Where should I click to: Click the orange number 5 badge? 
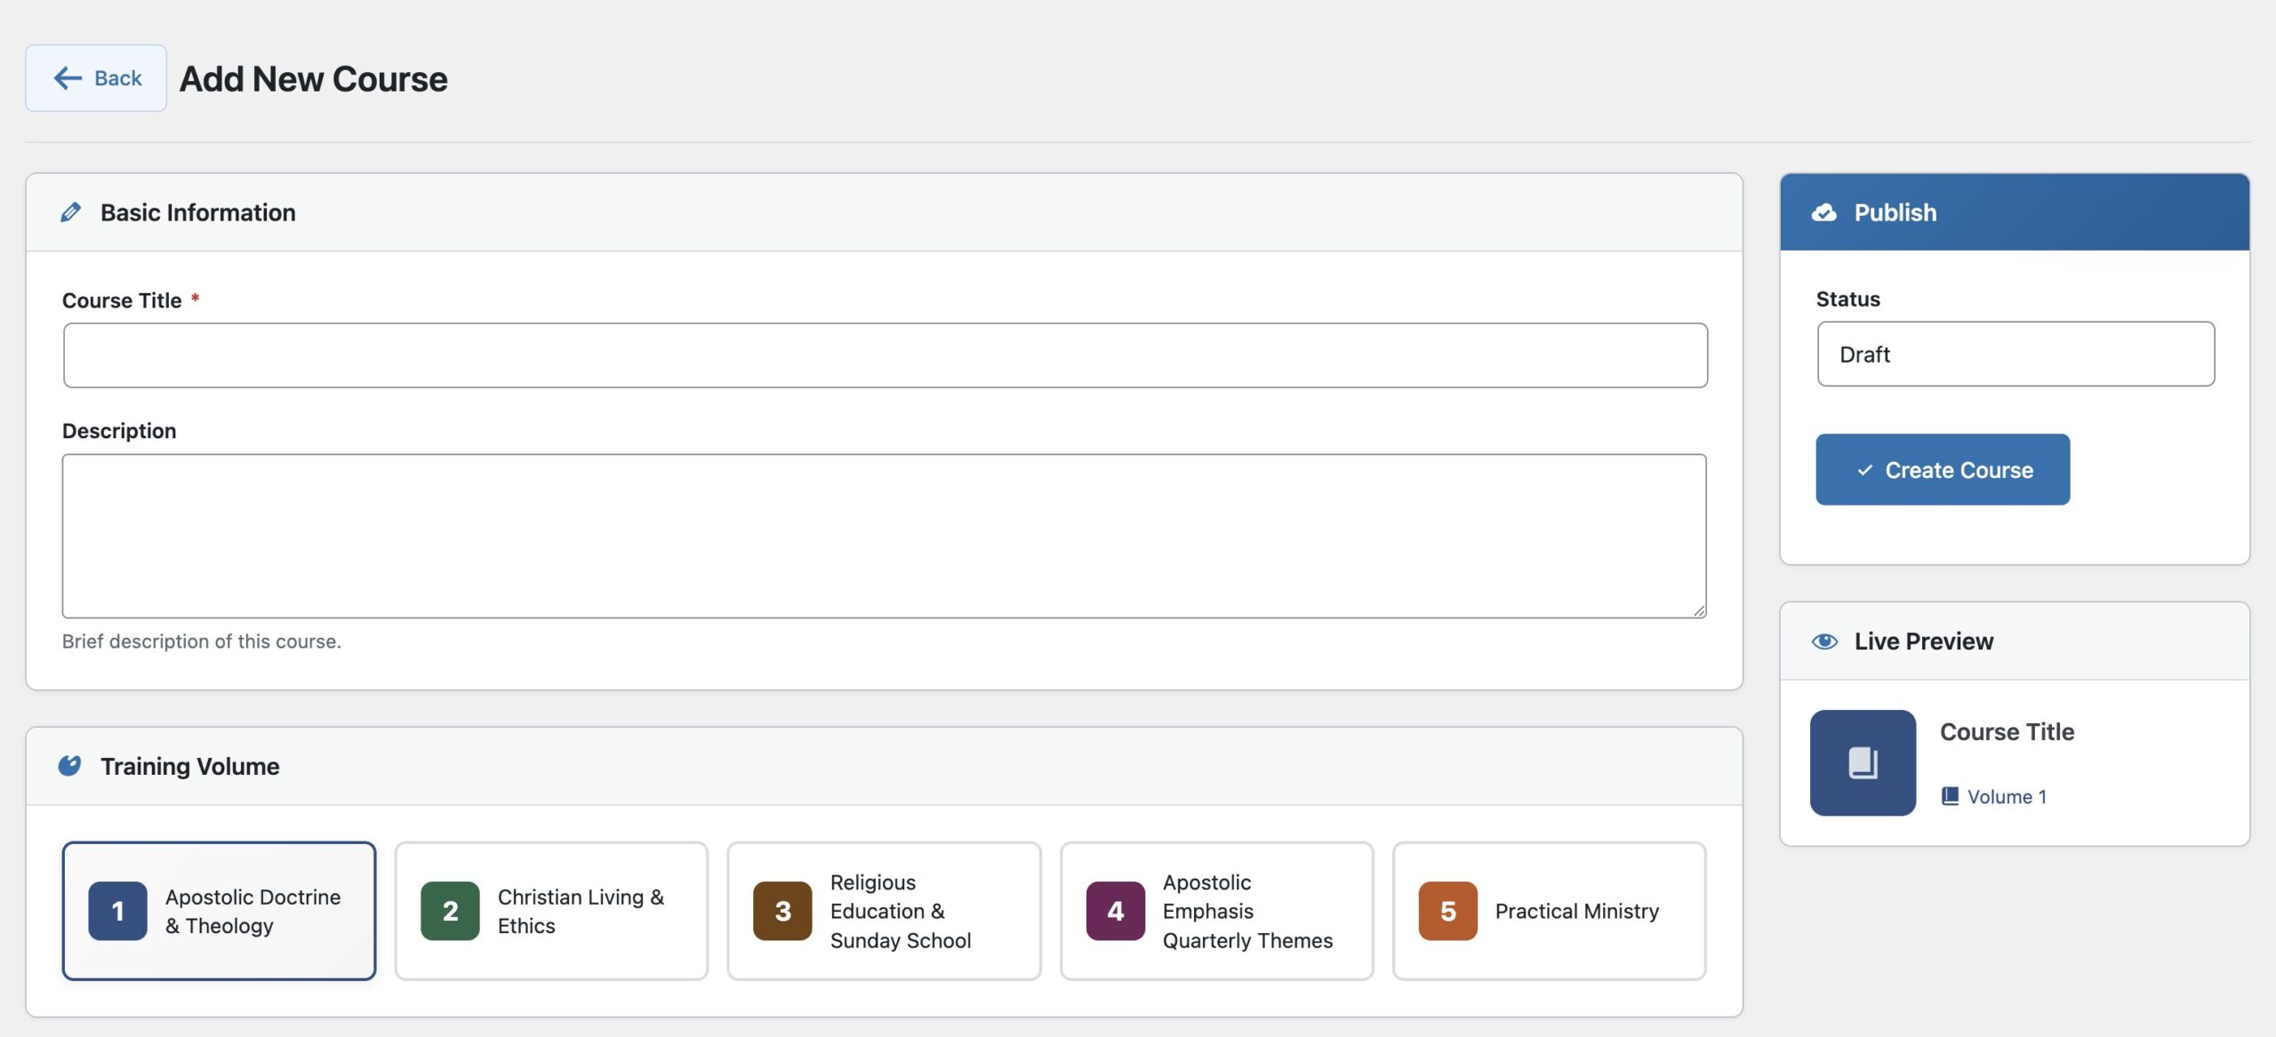click(x=1447, y=911)
